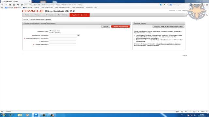Screen dimensions: 209x117
Task: Open the history clock icon
Action: coord(22,5)
